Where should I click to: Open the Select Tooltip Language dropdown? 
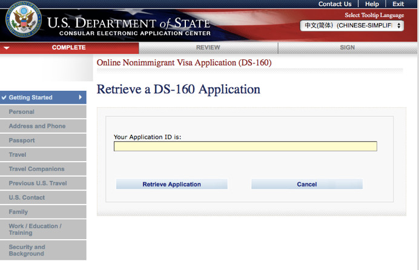click(352, 25)
